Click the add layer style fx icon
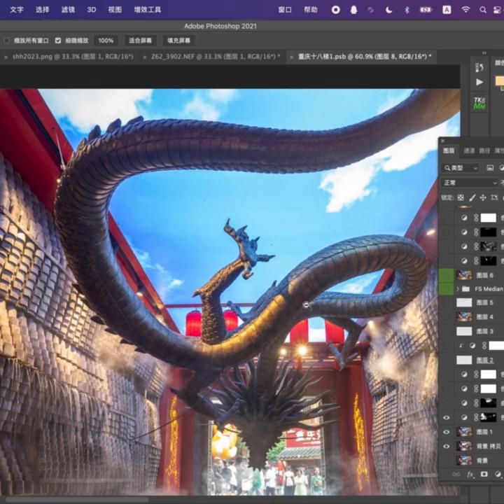This screenshot has width=504, height=504. pos(471,474)
